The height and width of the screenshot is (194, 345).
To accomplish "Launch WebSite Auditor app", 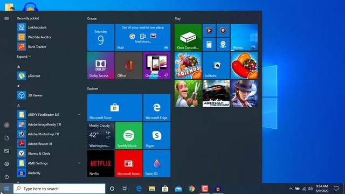I will [49, 37].
